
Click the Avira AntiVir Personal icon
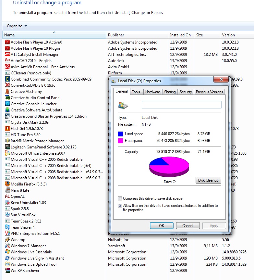pos(7,67)
